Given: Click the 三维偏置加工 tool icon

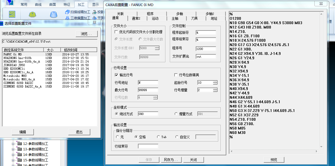Looking at the screenshot, I should 67,18.
